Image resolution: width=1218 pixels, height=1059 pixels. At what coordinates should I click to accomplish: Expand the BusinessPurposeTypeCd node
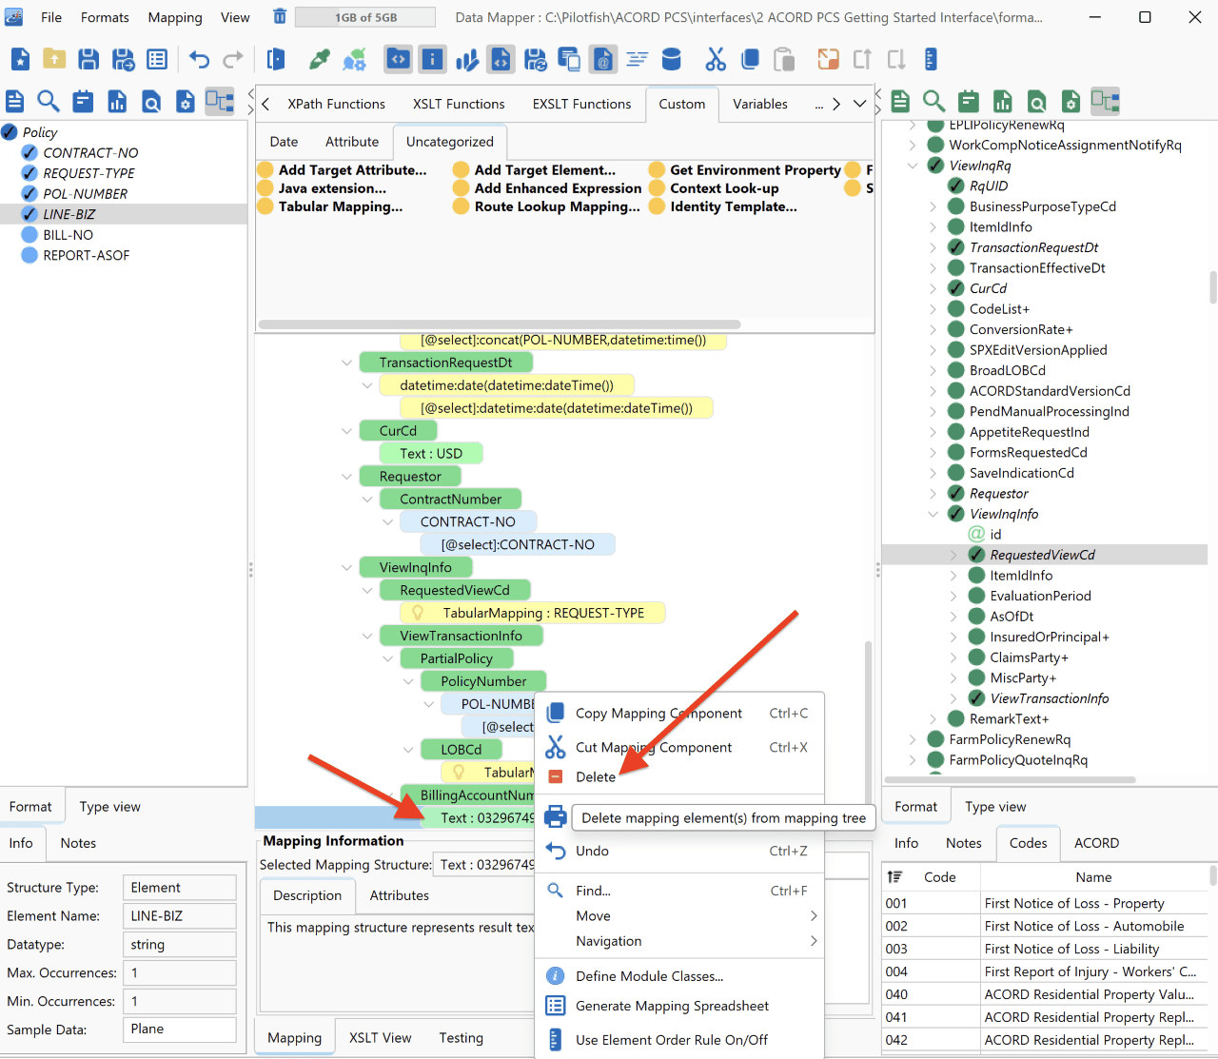933,206
